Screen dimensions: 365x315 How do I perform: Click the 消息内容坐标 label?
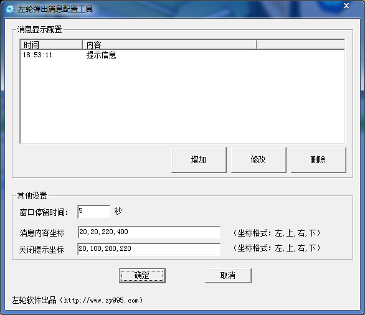42,233
